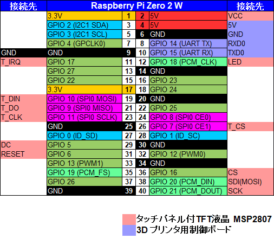Click the pink MSP2807 legend swatch
The height and width of the screenshot is (245, 274).
pos(129,220)
